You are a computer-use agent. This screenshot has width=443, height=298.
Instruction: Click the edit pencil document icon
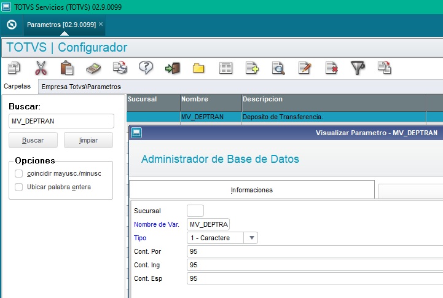[x=305, y=68]
